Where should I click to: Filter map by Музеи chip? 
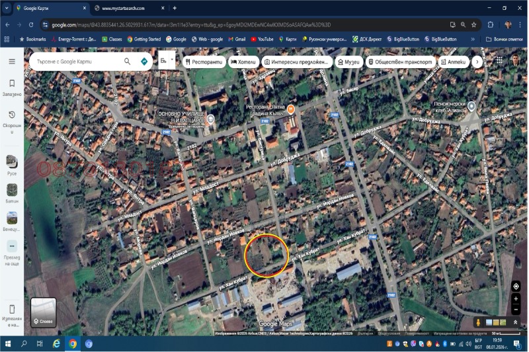(349, 62)
